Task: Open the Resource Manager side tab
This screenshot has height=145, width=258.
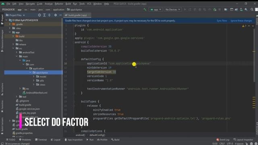Action: 2,41
